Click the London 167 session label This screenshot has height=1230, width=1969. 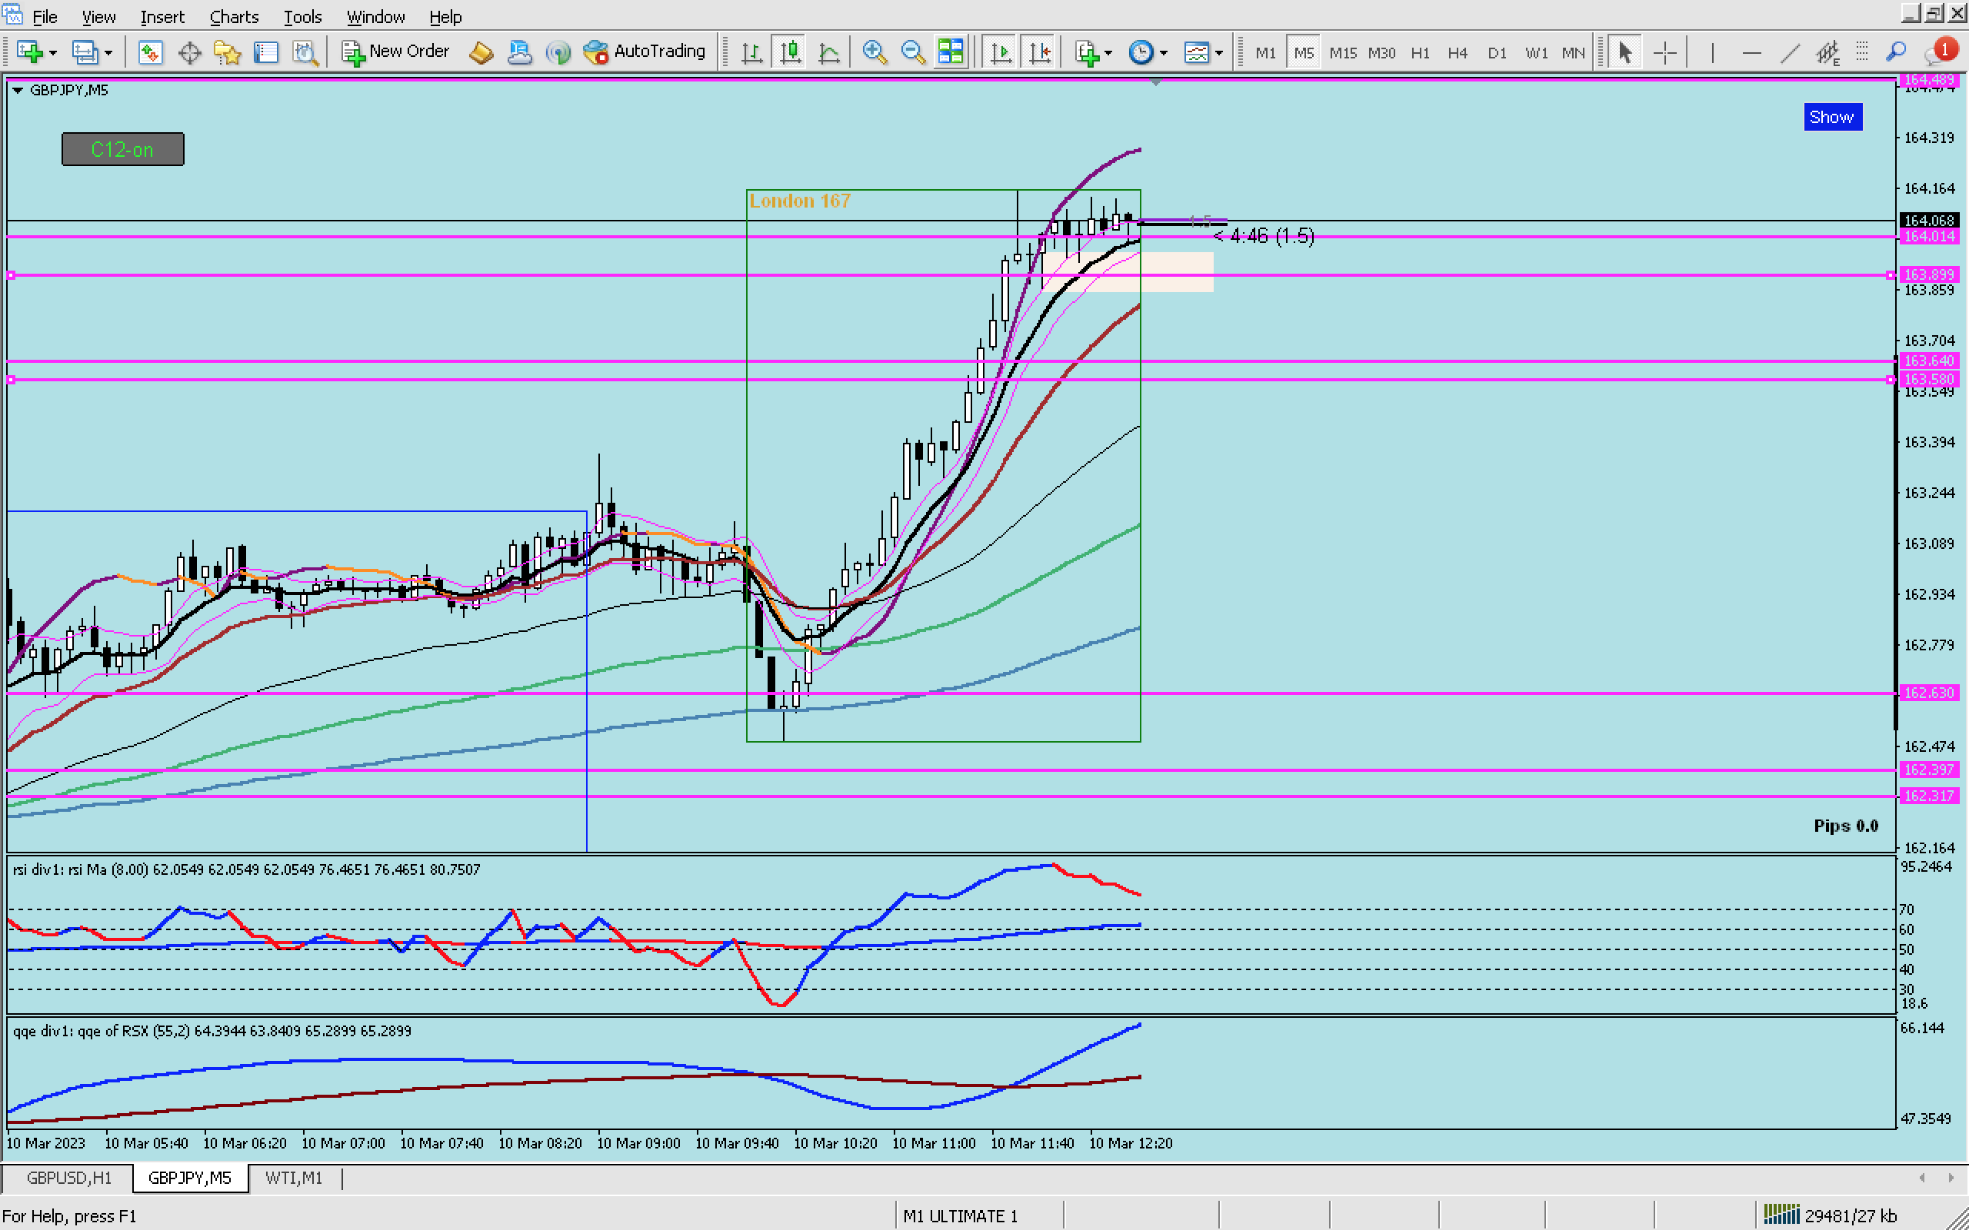800,201
